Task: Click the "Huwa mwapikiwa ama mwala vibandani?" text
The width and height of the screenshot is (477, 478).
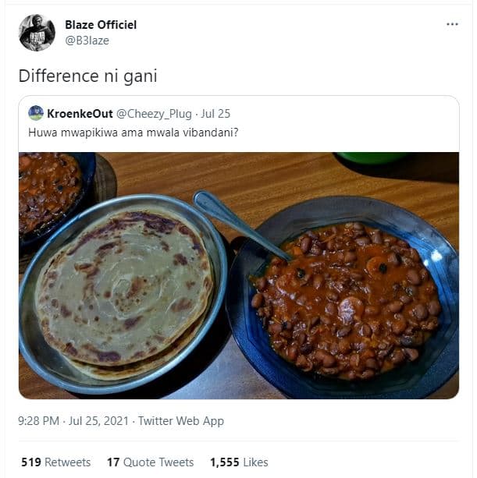Action: (x=133, y=133)
